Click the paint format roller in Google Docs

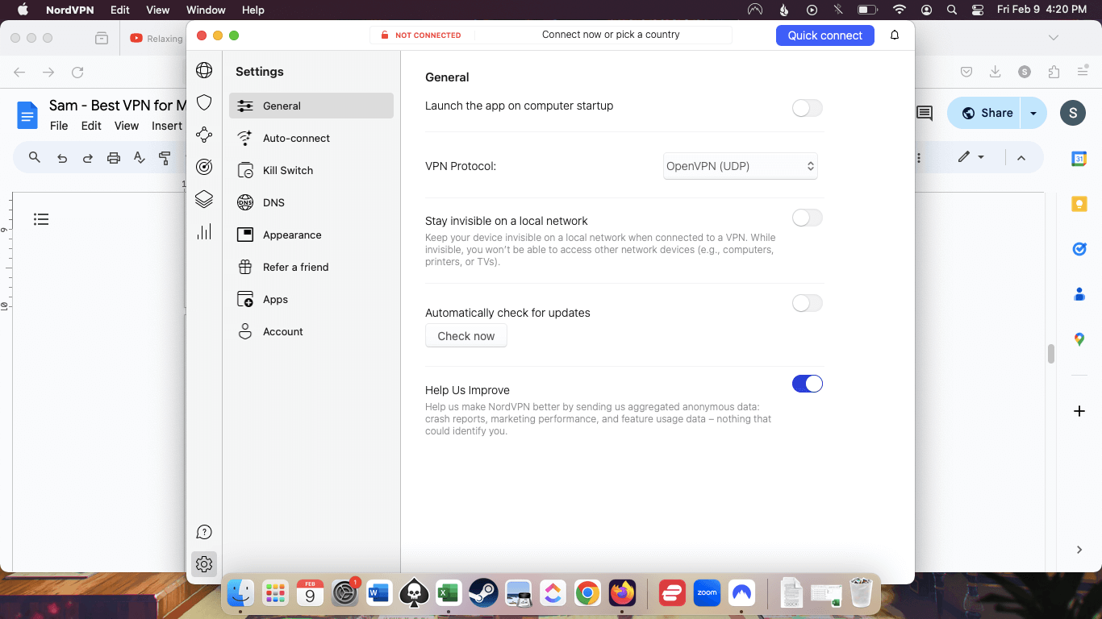165,158
